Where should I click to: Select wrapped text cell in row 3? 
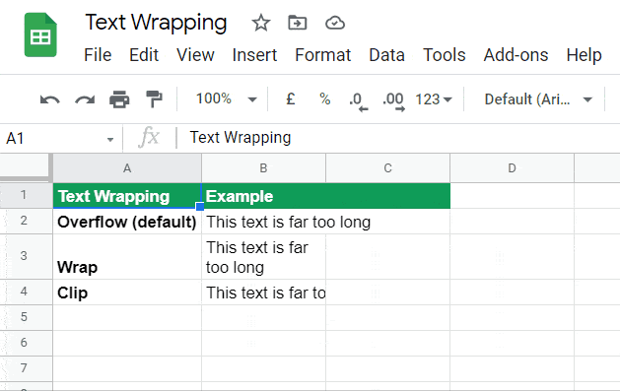[263, 256]
